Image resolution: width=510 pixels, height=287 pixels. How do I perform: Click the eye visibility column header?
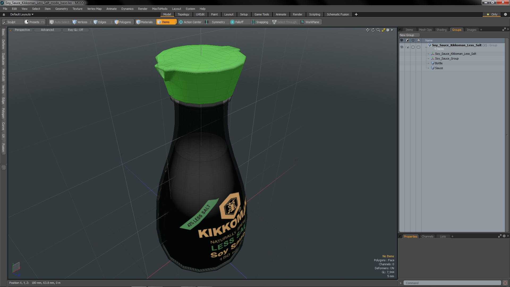402,40
